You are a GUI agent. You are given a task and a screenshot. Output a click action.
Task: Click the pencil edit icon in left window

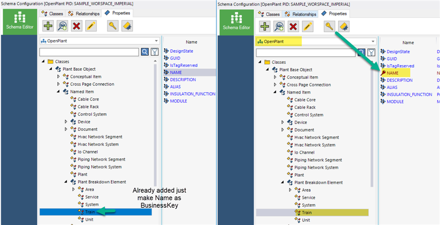coord(91,26)
